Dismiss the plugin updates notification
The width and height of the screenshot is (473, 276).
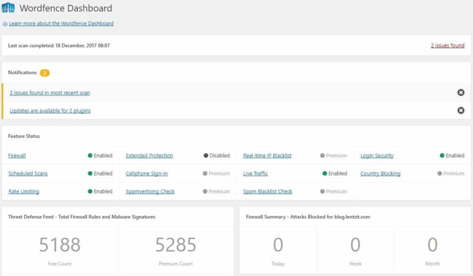tap(460, 110)
